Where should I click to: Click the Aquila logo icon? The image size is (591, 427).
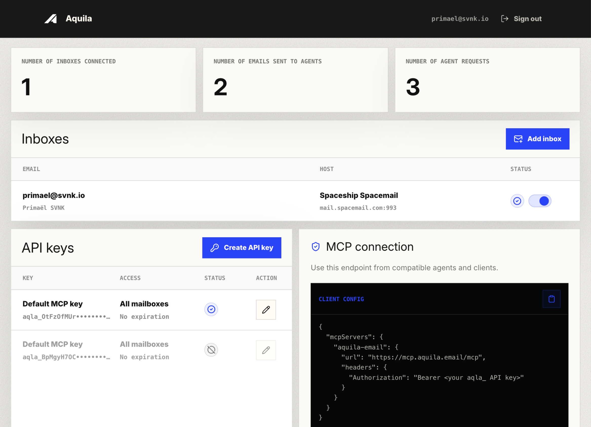(x=51, y=19)
